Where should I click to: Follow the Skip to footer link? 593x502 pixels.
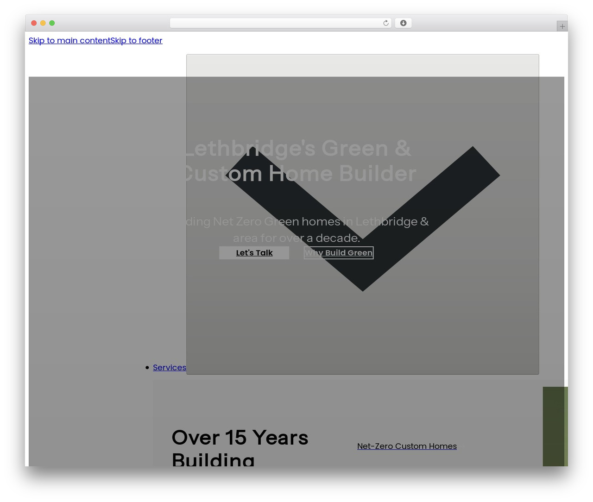[x=136, y=41]
